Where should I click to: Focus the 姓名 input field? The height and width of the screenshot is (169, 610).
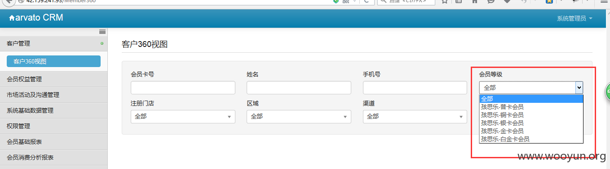click(299, 88)
